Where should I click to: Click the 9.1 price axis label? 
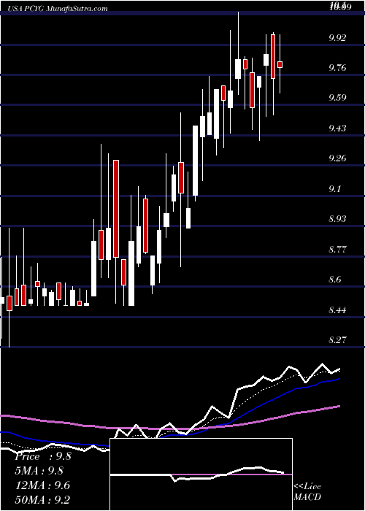pos(335,188)
